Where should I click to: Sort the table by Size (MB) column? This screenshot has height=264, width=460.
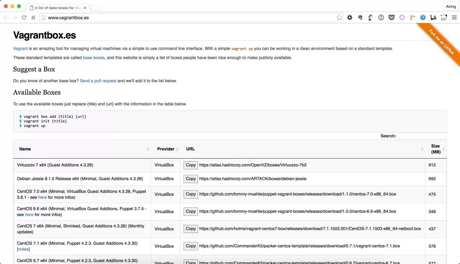(436, 149)
